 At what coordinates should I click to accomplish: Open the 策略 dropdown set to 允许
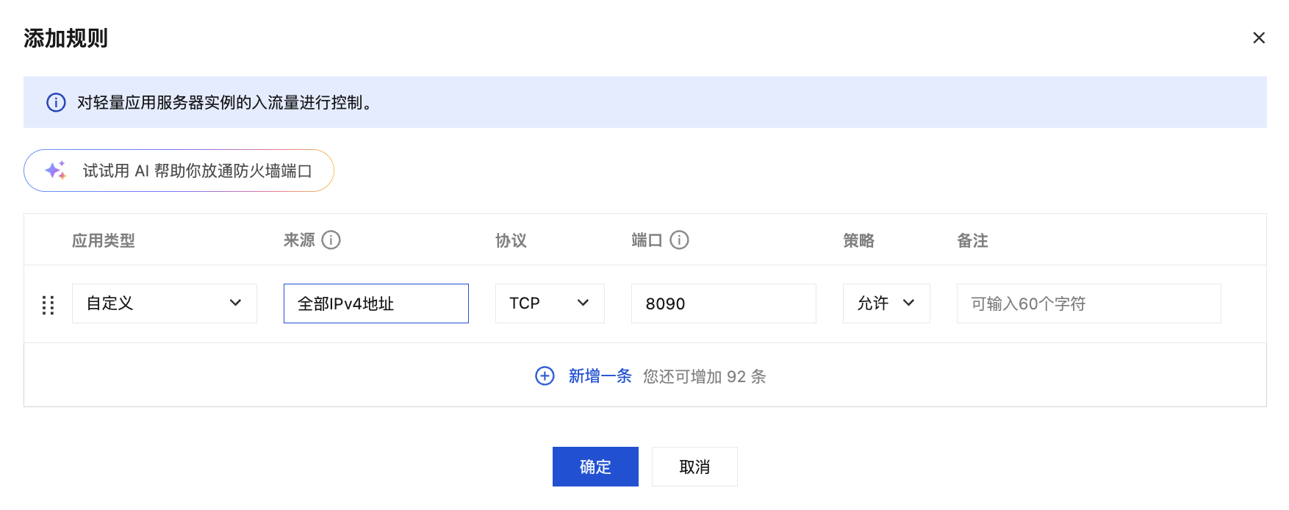point(886,304)
